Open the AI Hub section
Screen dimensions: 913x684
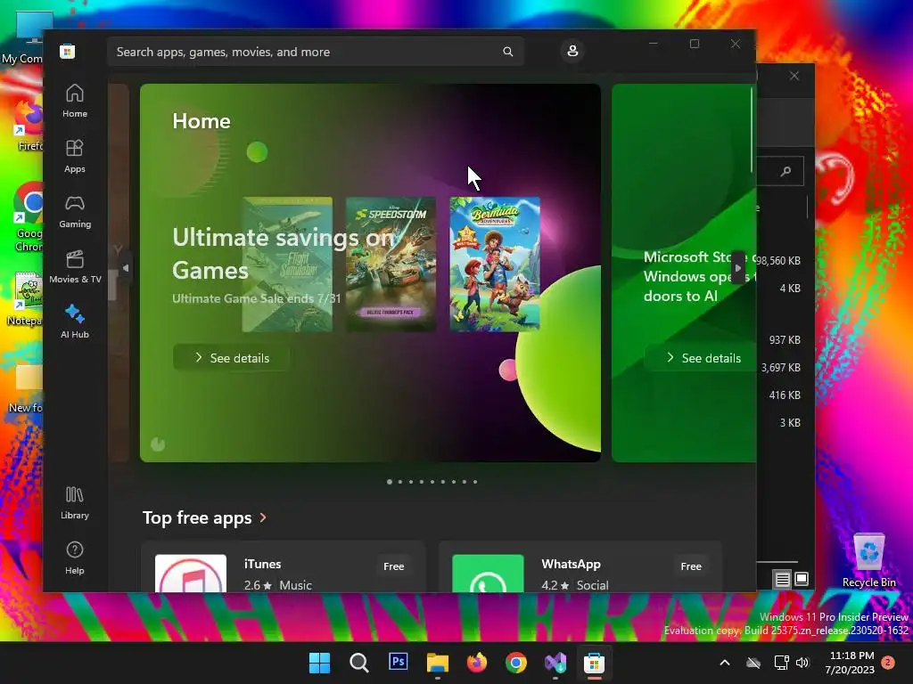coord(75,322)
